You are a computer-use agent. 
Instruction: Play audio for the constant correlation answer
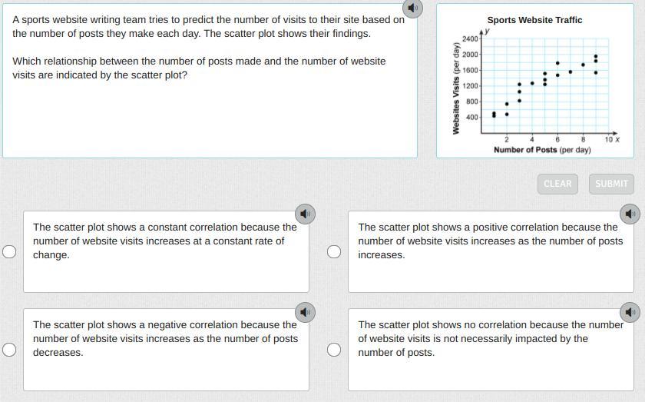(x=305, y=213)
